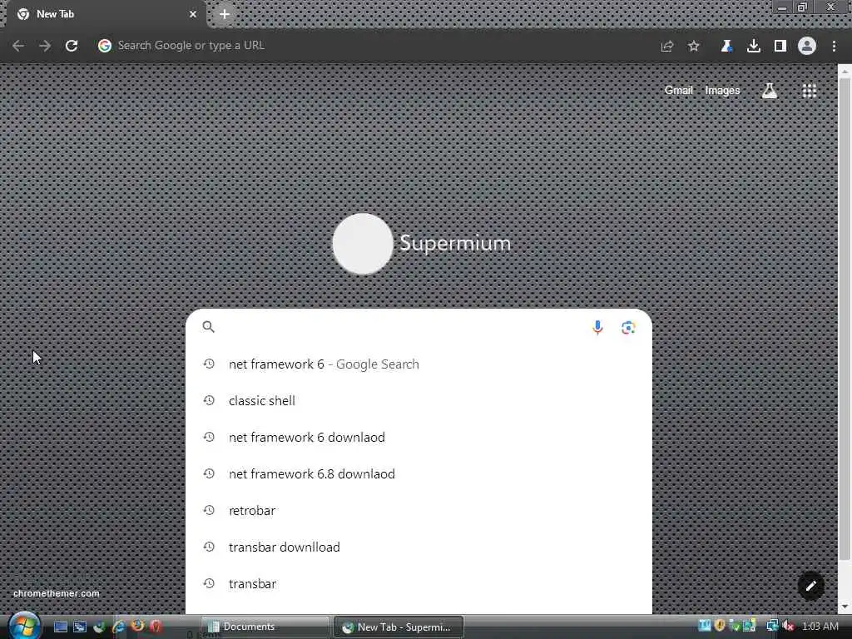The width and height of the screenshot is (852, 639).
Task: Open the side panel toolbar icon
Action: pos(780,47)
